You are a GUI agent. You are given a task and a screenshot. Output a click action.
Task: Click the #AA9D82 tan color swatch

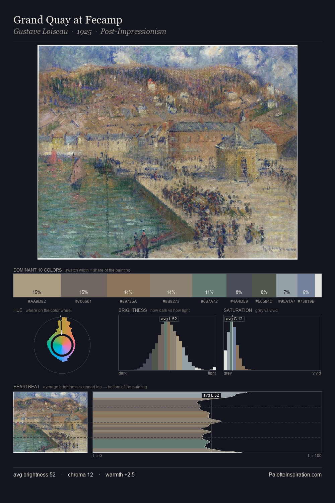[37, 285]
